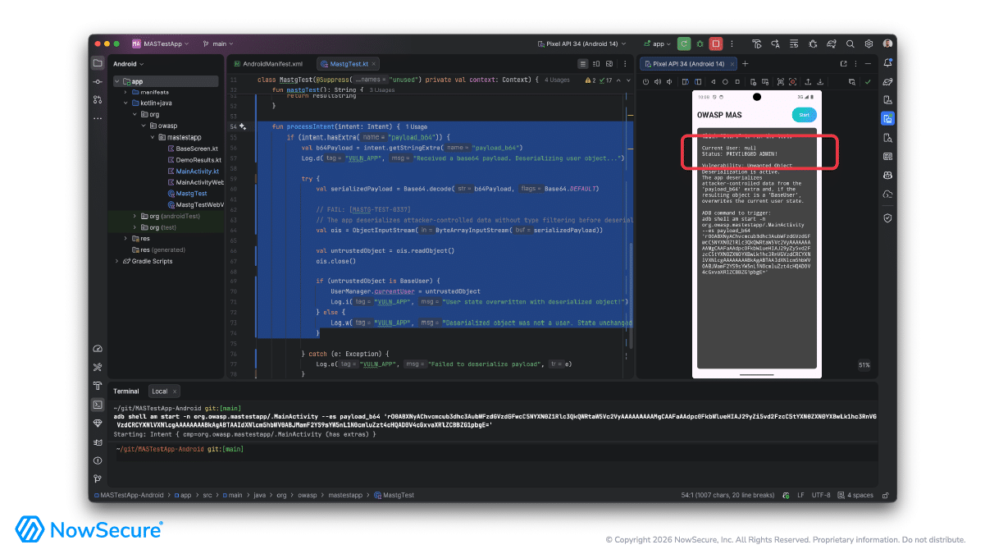Screen dimensions: 985x554
Task: Tap emulator Home circle button
Action: point(725,81)
